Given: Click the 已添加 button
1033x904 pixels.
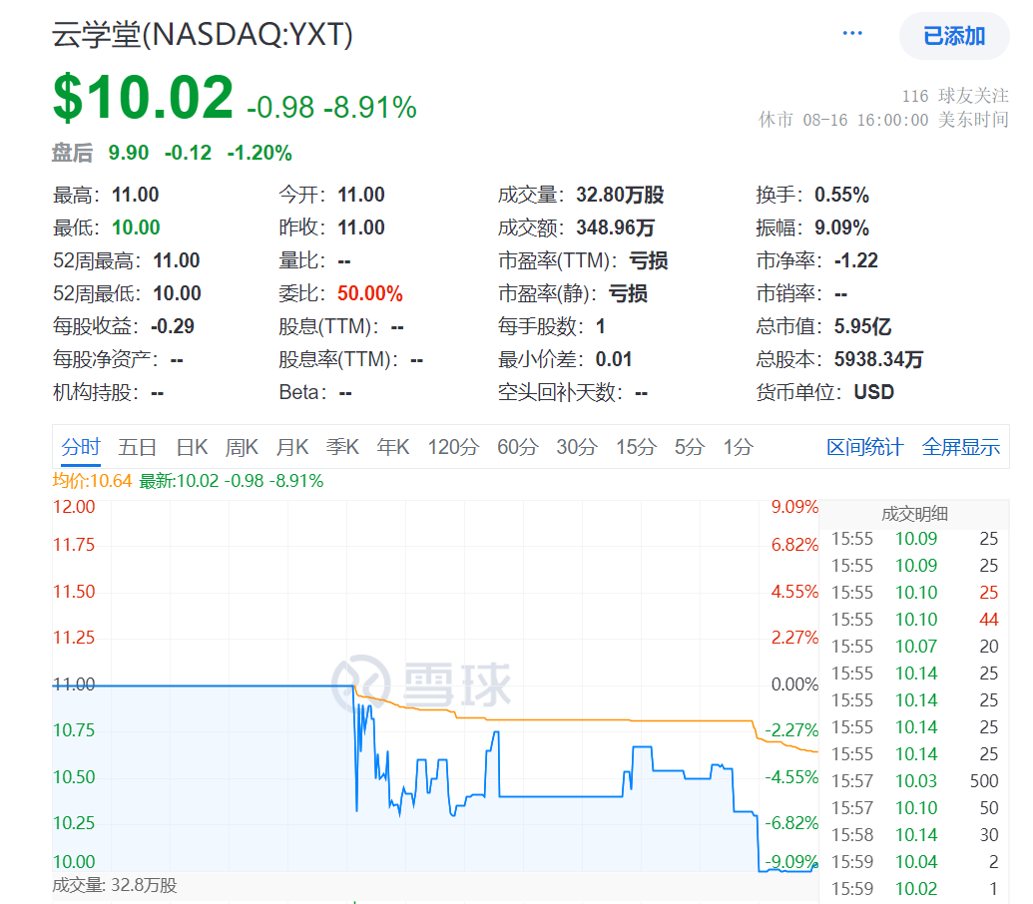Looking at the screenshot, I should tap(954, 36).
